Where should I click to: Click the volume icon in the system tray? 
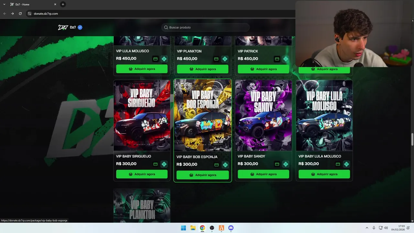386,228
